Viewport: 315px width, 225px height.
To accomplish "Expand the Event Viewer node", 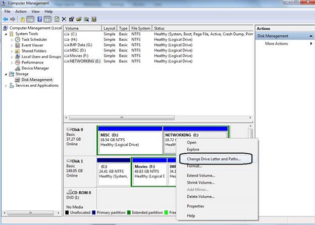I will pos(12,45).
